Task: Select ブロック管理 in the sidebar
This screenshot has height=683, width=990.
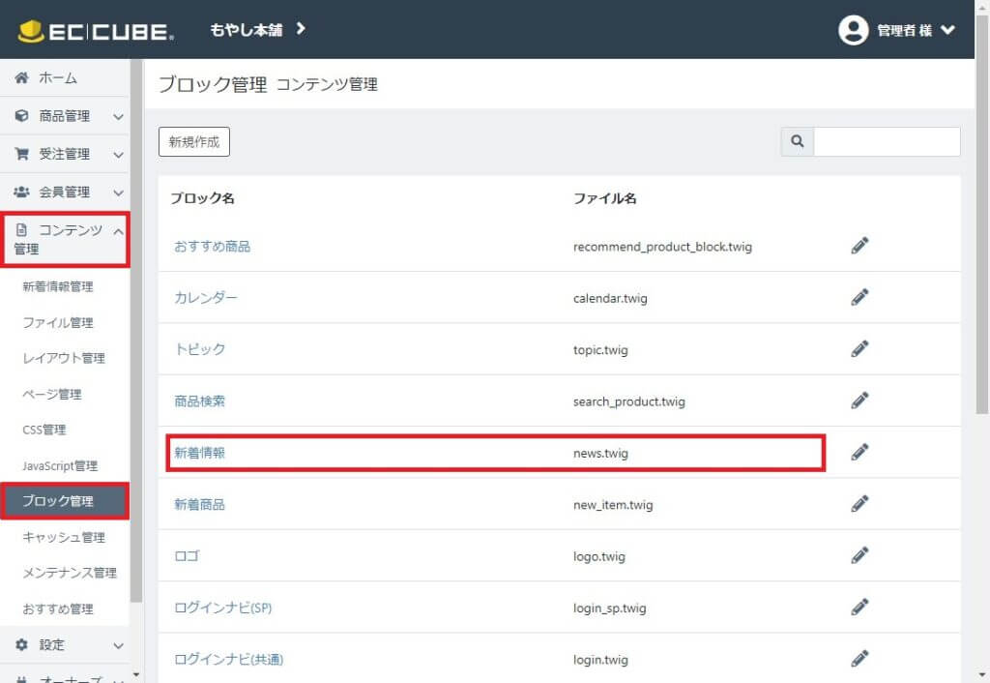Action: pyautogui.click(x=58, y=501)
